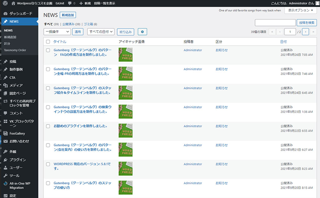
Task: Check the box for お勧めのプラグインを制作しました post
Action: [x=48, y=126]
